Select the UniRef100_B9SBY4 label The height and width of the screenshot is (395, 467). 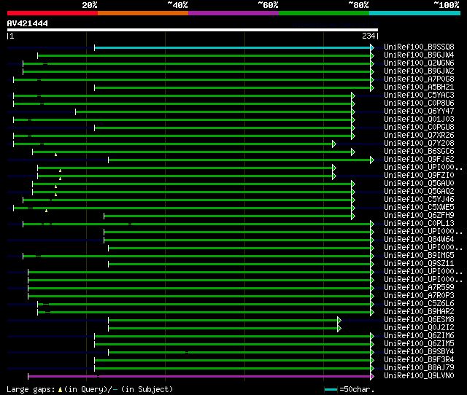pos(419,352)
